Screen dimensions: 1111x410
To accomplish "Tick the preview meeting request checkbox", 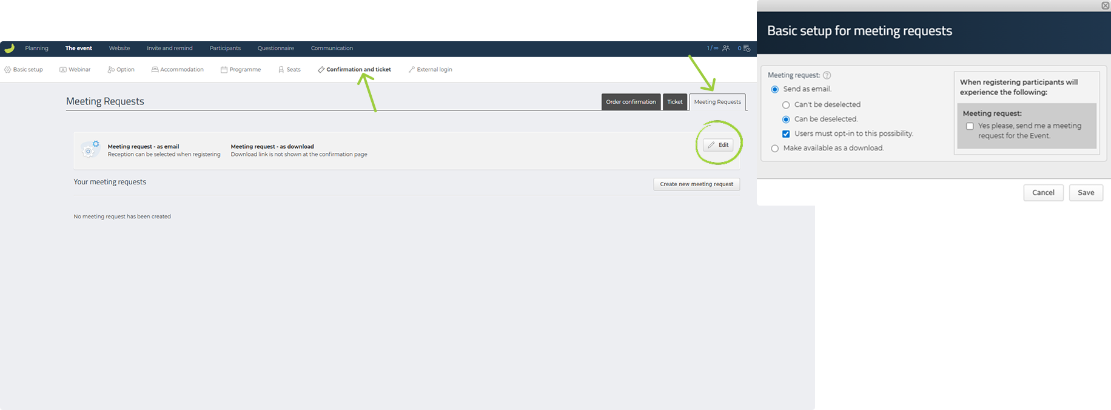I will [970, 126].
